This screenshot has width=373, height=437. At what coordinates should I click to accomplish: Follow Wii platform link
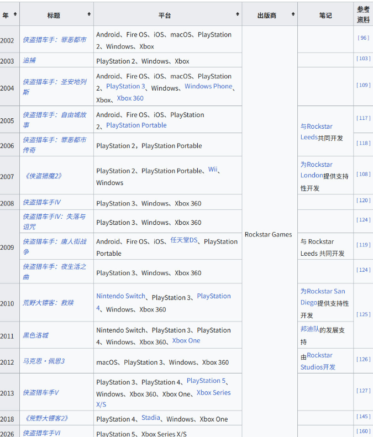point(212,170)
